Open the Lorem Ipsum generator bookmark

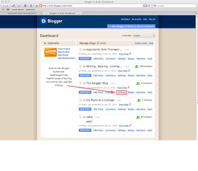click(24, 10)
